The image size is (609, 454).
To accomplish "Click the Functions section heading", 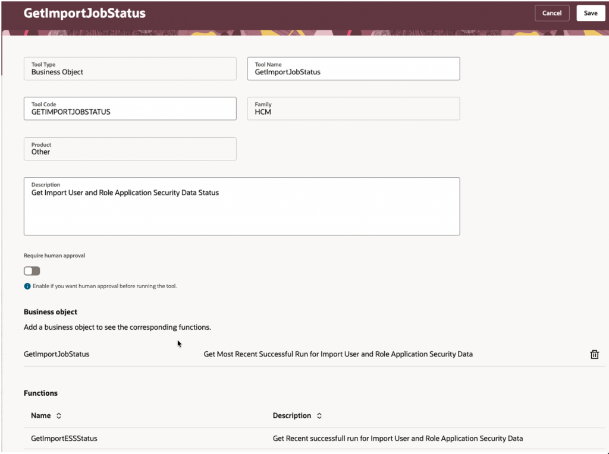I will click(x=40, y=393).
